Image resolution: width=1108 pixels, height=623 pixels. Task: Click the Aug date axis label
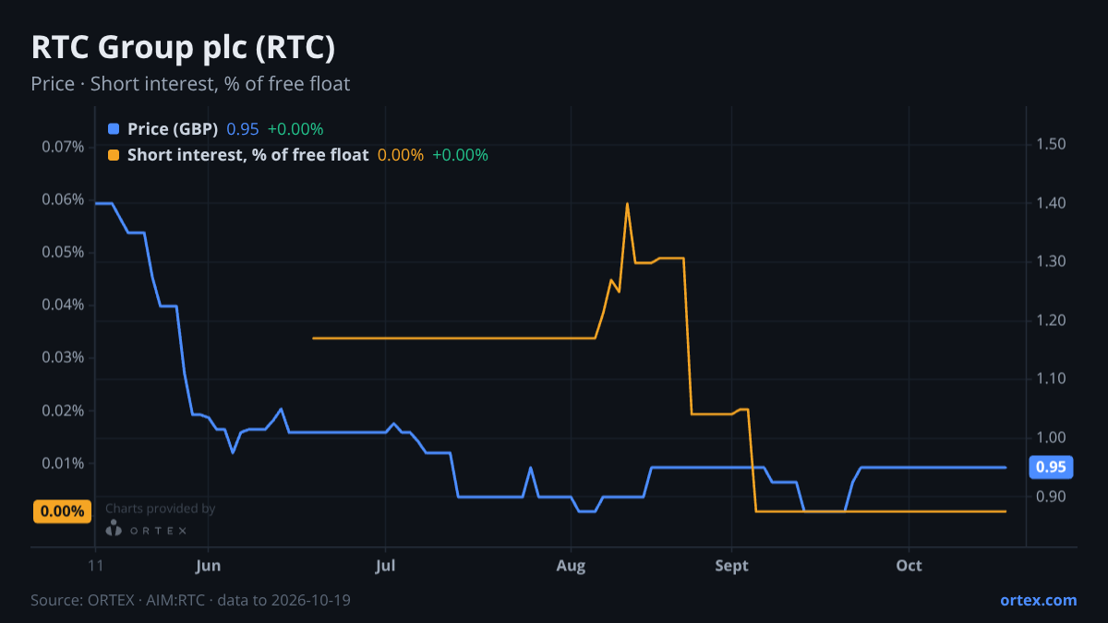tap(572, 566)
